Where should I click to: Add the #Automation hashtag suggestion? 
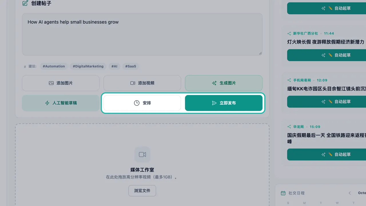pos(54,66)
